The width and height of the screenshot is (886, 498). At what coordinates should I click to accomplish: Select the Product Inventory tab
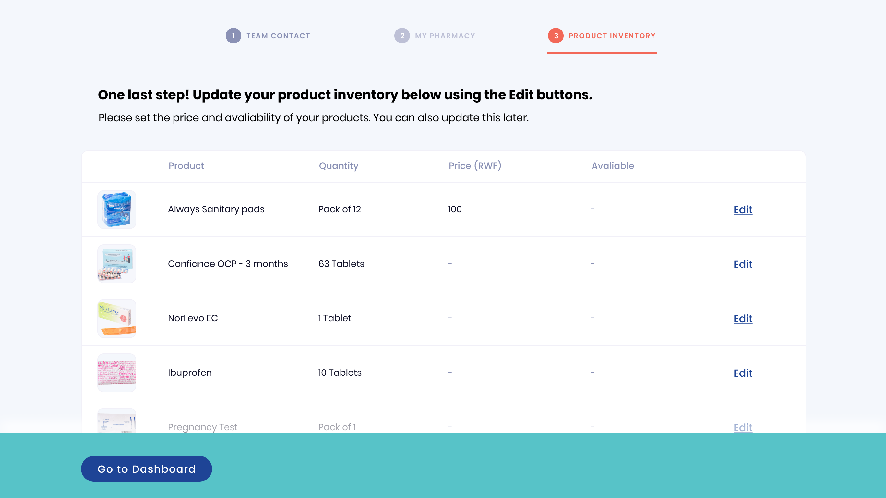(612, 36)
